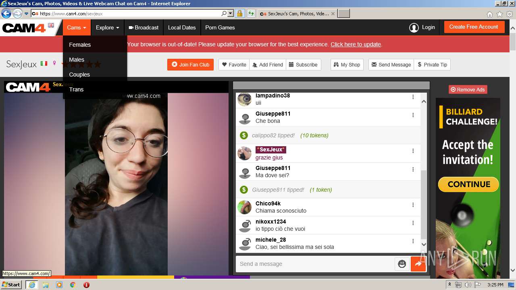Click the volume icon in the system tray

pyautogui.click(x=468, y=285)
